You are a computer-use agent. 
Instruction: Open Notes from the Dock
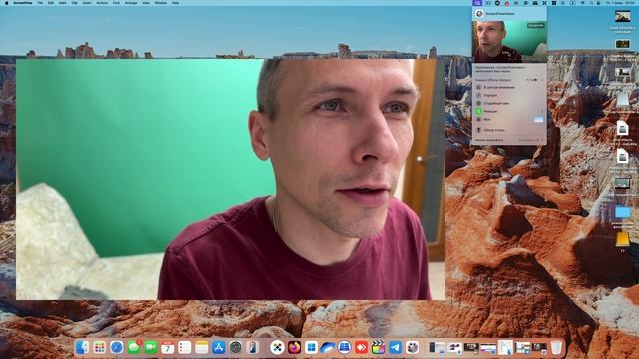click(x=202, y=347)
